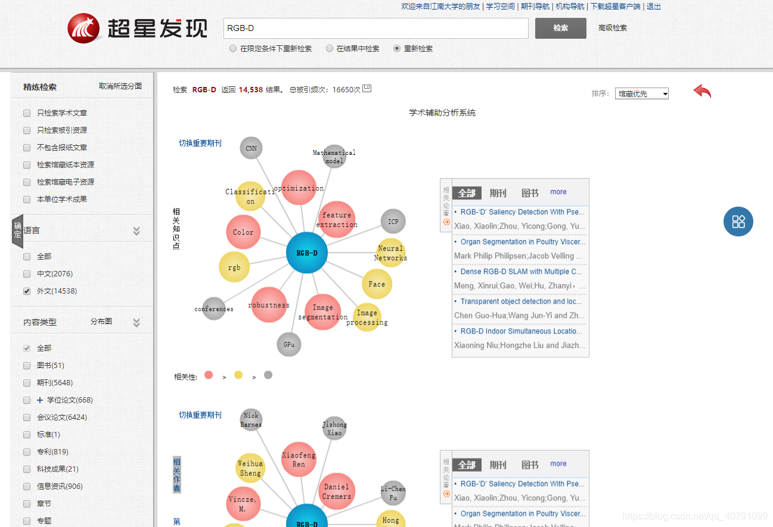Click the RGB-D search input field

click(376, 29)
